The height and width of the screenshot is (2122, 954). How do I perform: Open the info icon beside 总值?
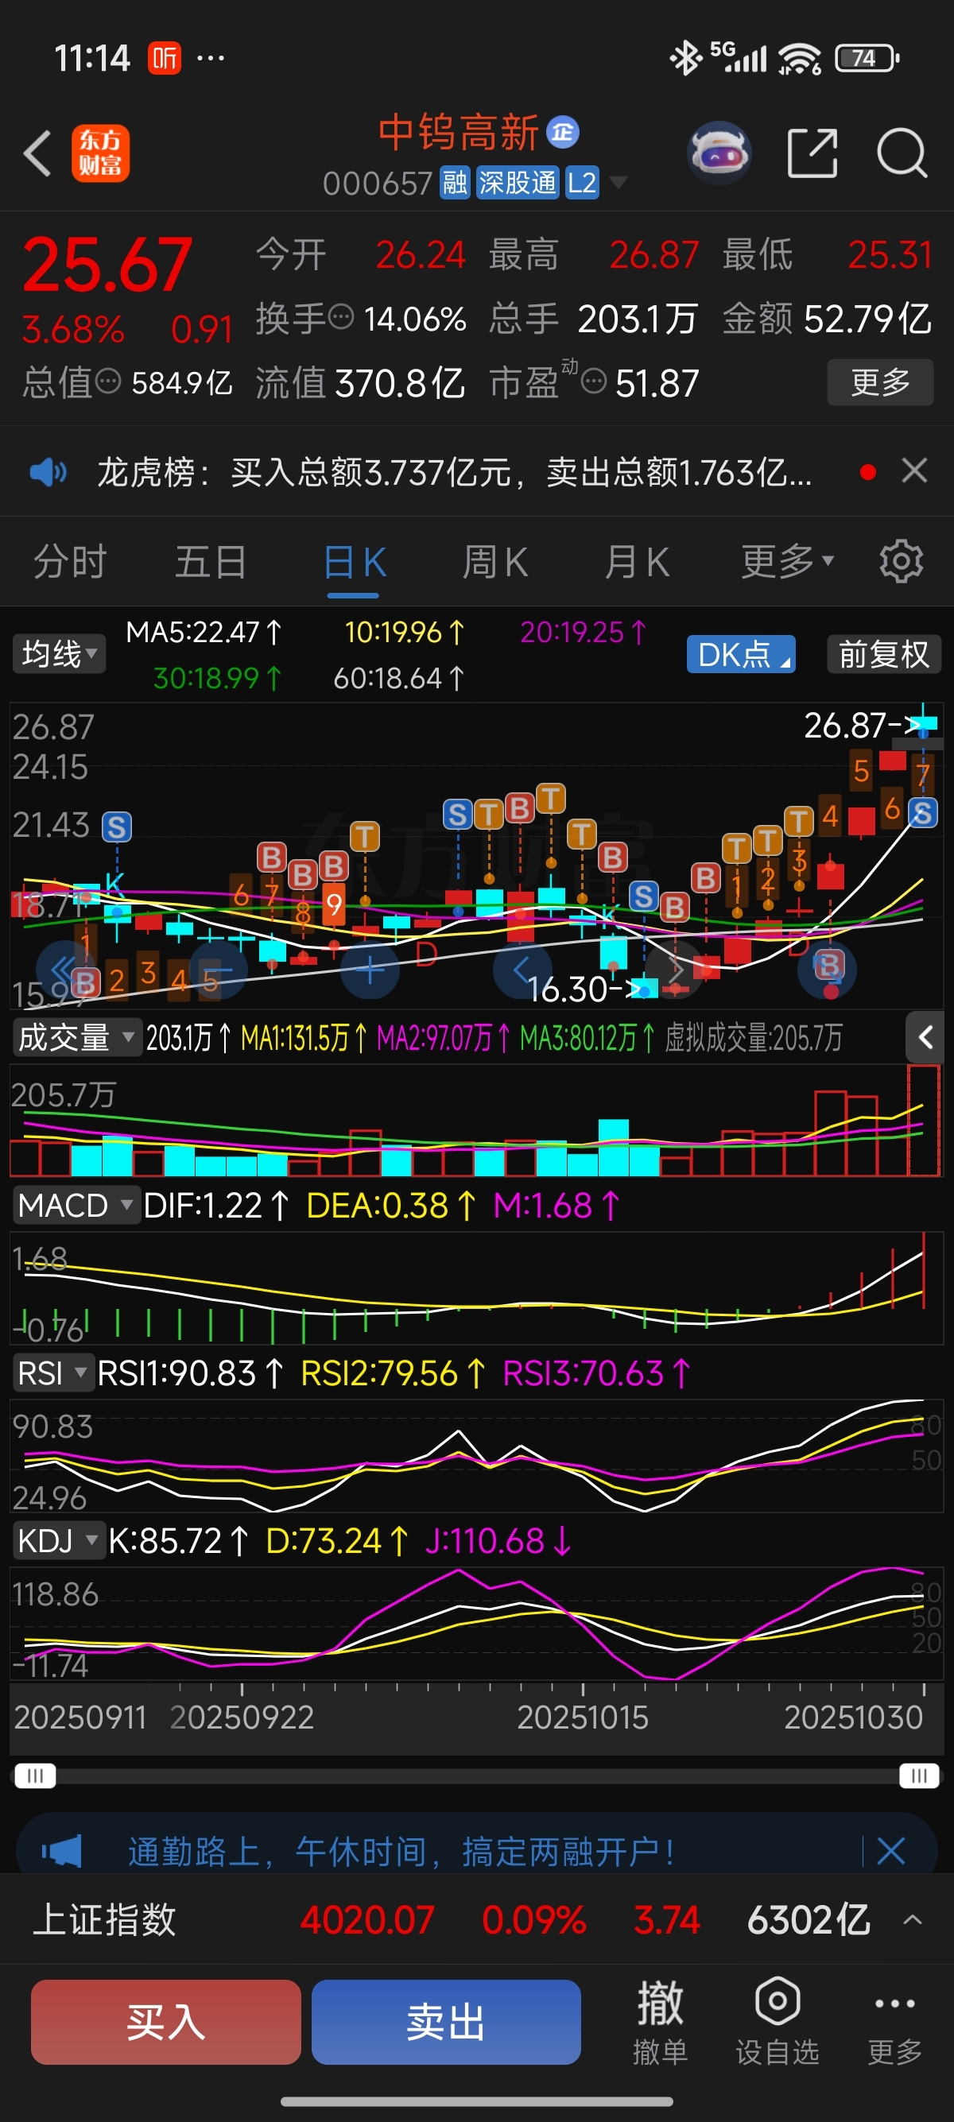click(x=108, y=381)
